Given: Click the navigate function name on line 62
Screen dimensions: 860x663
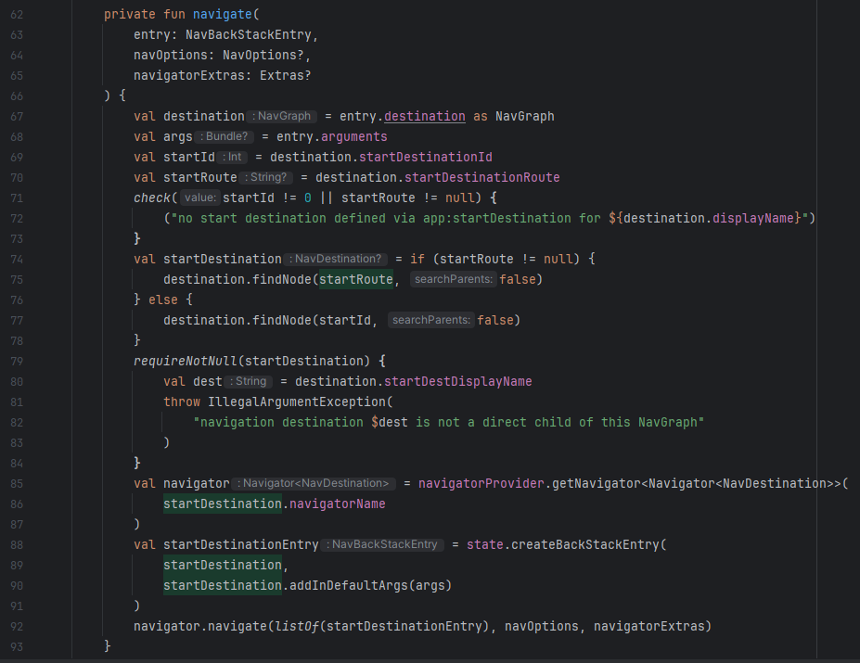Looking at the screenshot, I should (222, 14).
